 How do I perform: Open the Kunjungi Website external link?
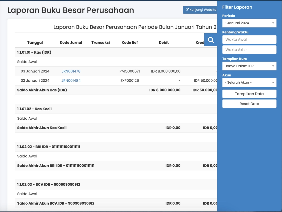pos(200,10)
